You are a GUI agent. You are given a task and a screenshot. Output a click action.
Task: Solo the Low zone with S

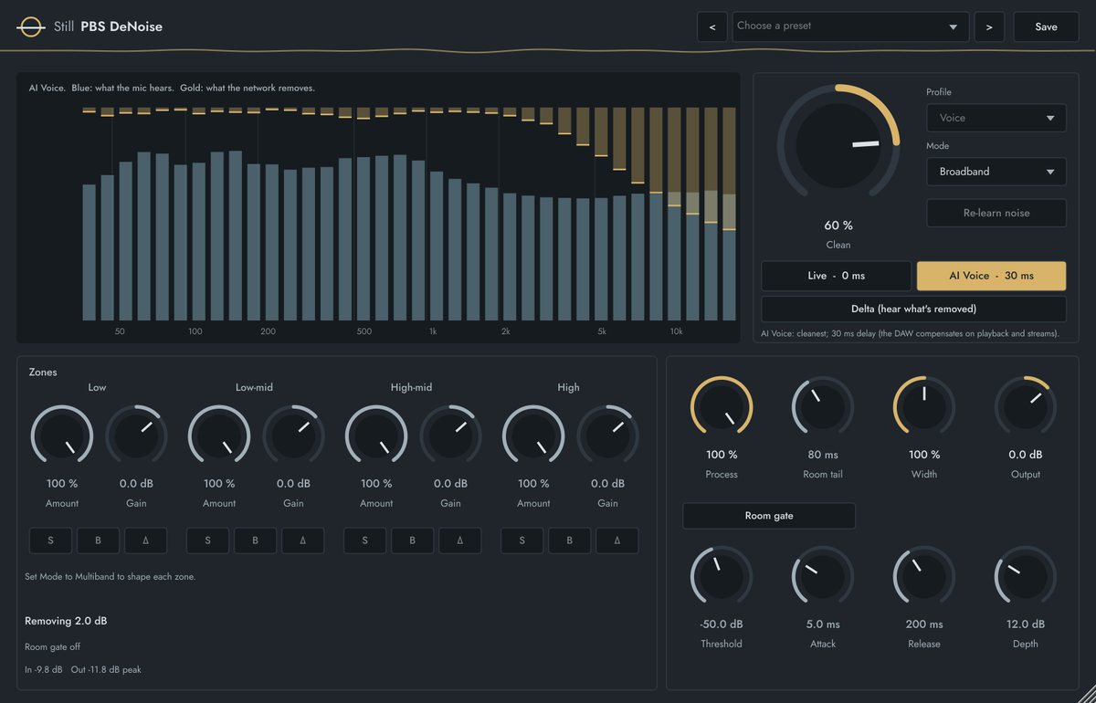click(x=50, y=540)
